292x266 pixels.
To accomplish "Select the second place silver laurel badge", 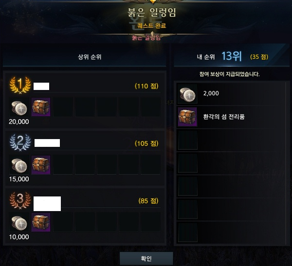I will [x=20, y=142].
